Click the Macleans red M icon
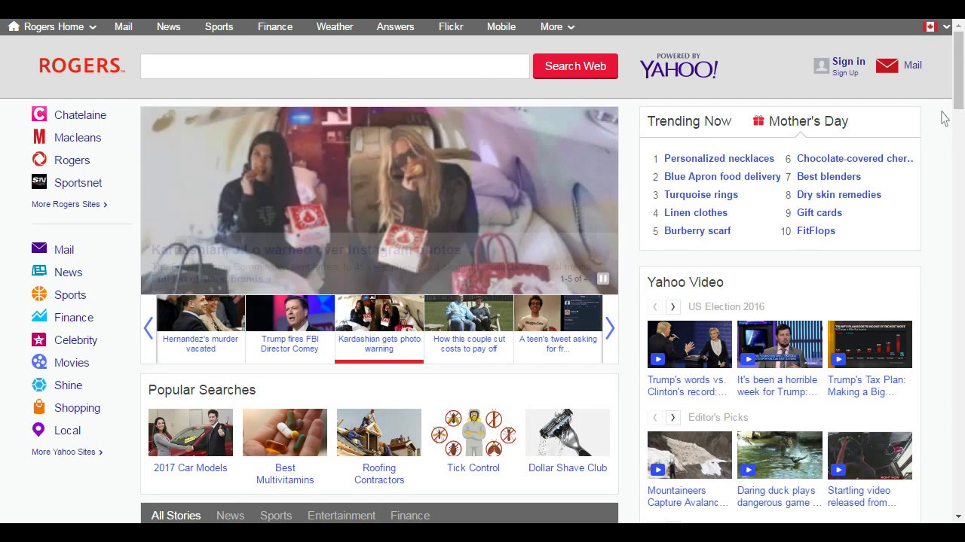 [x=39, y=137]
